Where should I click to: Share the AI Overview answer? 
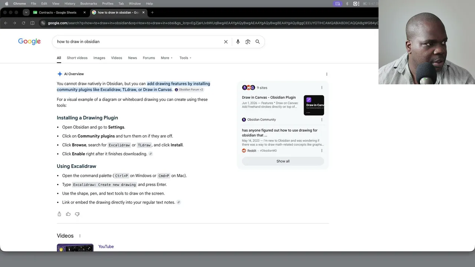point(59,214)
